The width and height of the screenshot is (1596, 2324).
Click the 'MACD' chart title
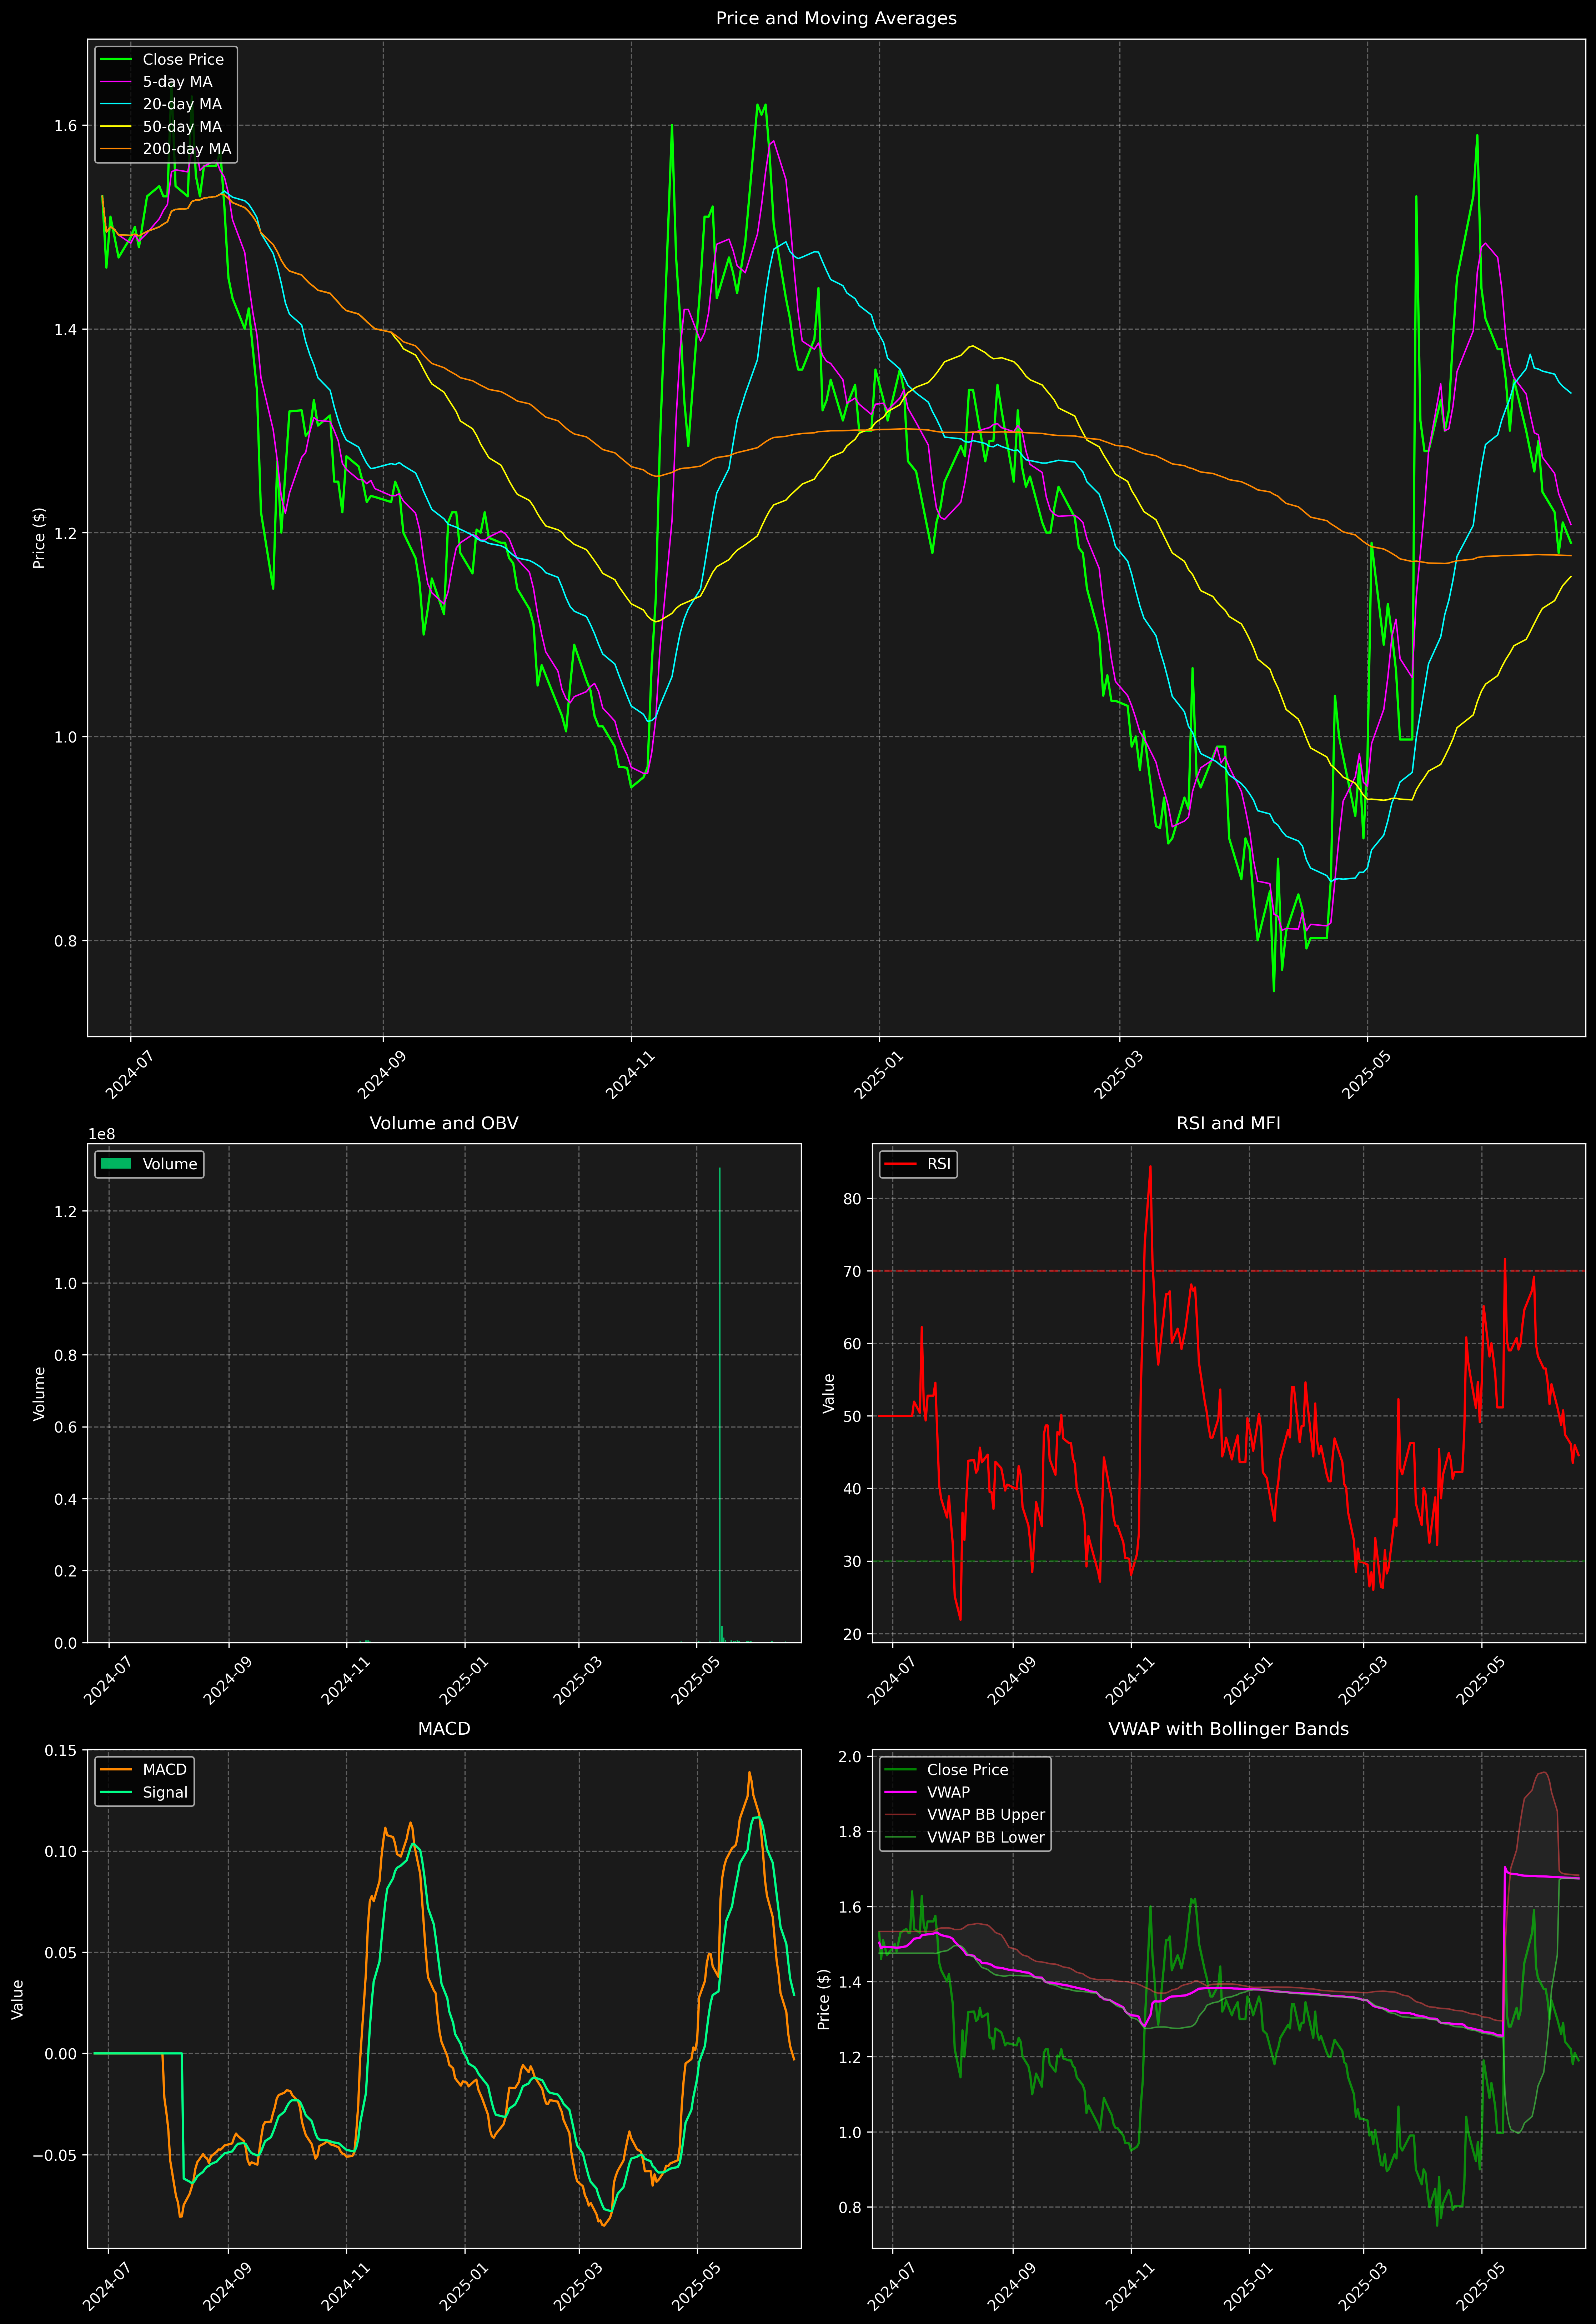click(444, 1729)
